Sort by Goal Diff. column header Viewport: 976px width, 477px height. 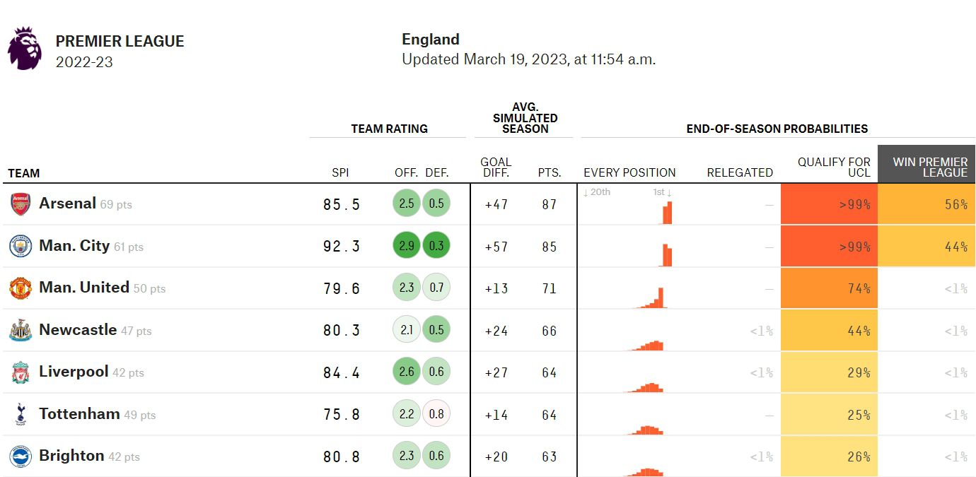[x=495, y=167]
